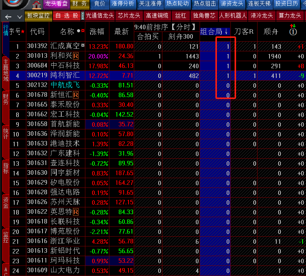
Task: Click the application logo at top left
Action: coord(15,4)
